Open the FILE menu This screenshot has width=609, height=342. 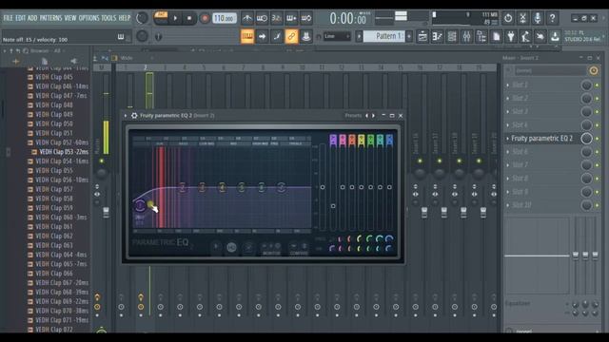pos(8,18)
